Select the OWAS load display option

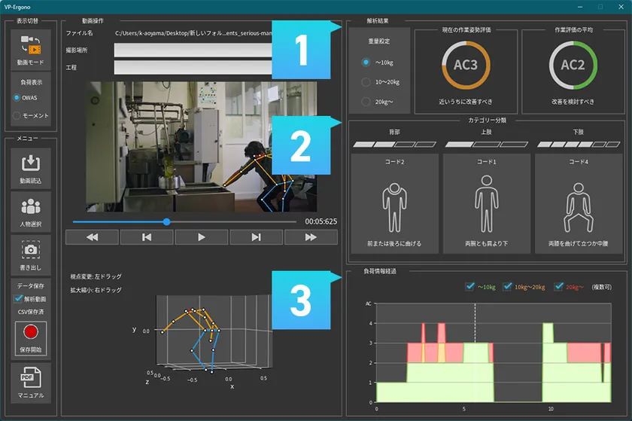17,98
